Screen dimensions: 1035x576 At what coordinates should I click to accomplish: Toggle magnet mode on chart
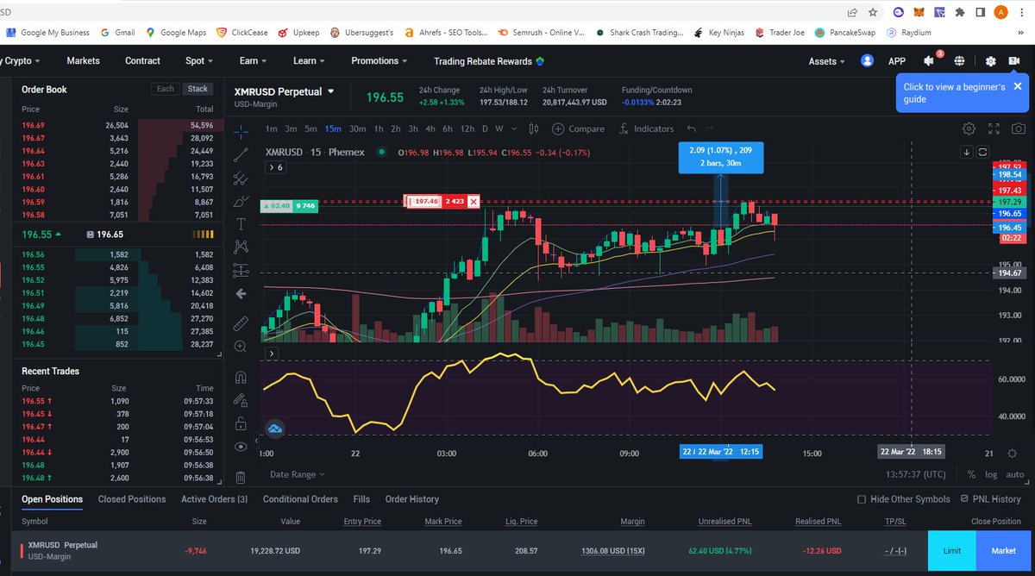click(241, 377)
